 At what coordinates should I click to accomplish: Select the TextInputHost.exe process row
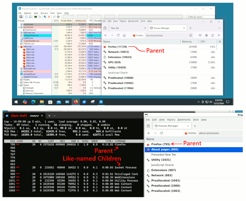(x=60, y=35)
